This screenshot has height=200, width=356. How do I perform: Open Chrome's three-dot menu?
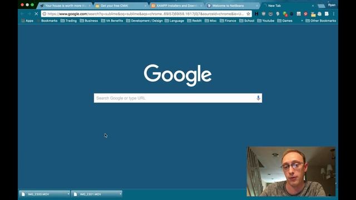click(x=334, y=14)
